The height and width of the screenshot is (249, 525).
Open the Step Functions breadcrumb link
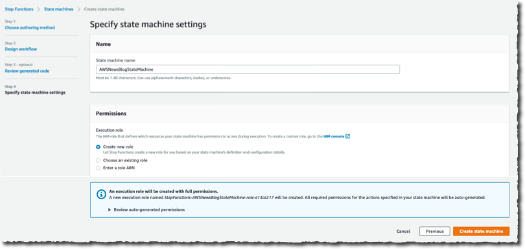click(19, 9)
